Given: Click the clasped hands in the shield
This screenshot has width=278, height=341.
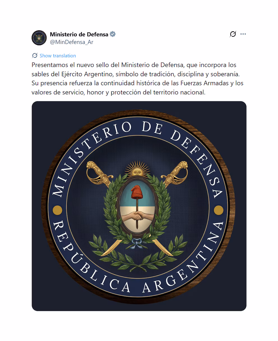Looking at the screenshot, I should (137, 216).
